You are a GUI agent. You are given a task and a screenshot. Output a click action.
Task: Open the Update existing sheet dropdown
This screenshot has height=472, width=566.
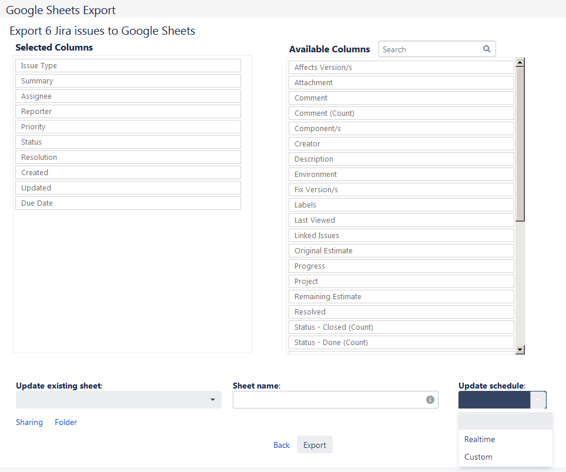(119, 400)
